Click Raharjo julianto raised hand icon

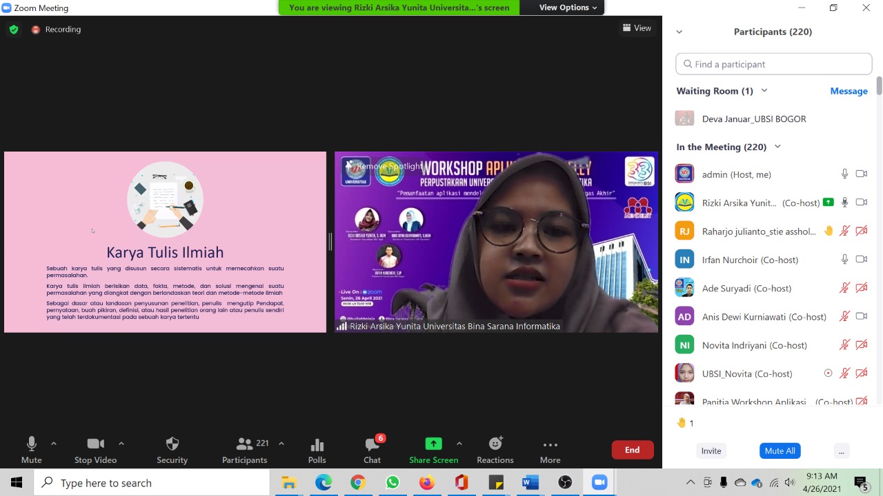click(829, 231)
